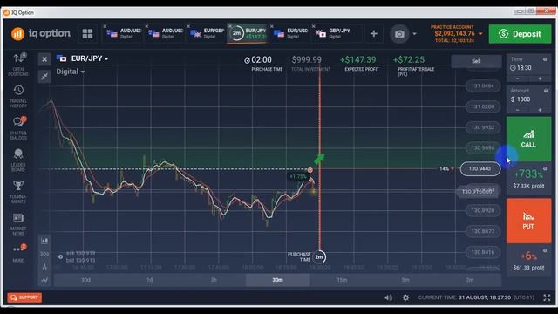
Task: Select the 130.9696 strike price
Action: coord(482,147)
